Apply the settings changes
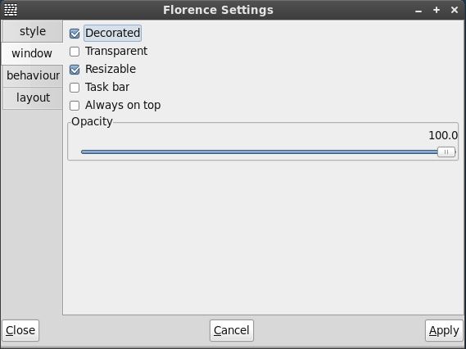Viewport: 466px width, 349px height. click(444, 330)
